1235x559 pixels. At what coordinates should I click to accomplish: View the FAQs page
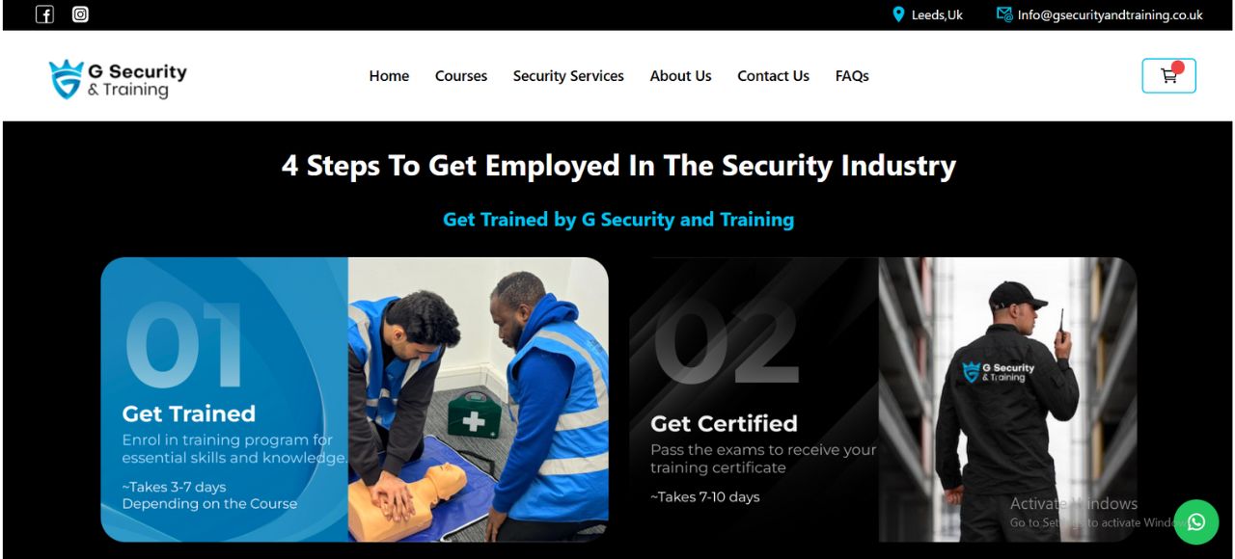(x=852, y=76)
